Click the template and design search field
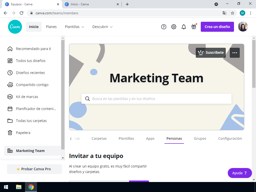This screenshot has width=256, height=192. pos(156,99)
